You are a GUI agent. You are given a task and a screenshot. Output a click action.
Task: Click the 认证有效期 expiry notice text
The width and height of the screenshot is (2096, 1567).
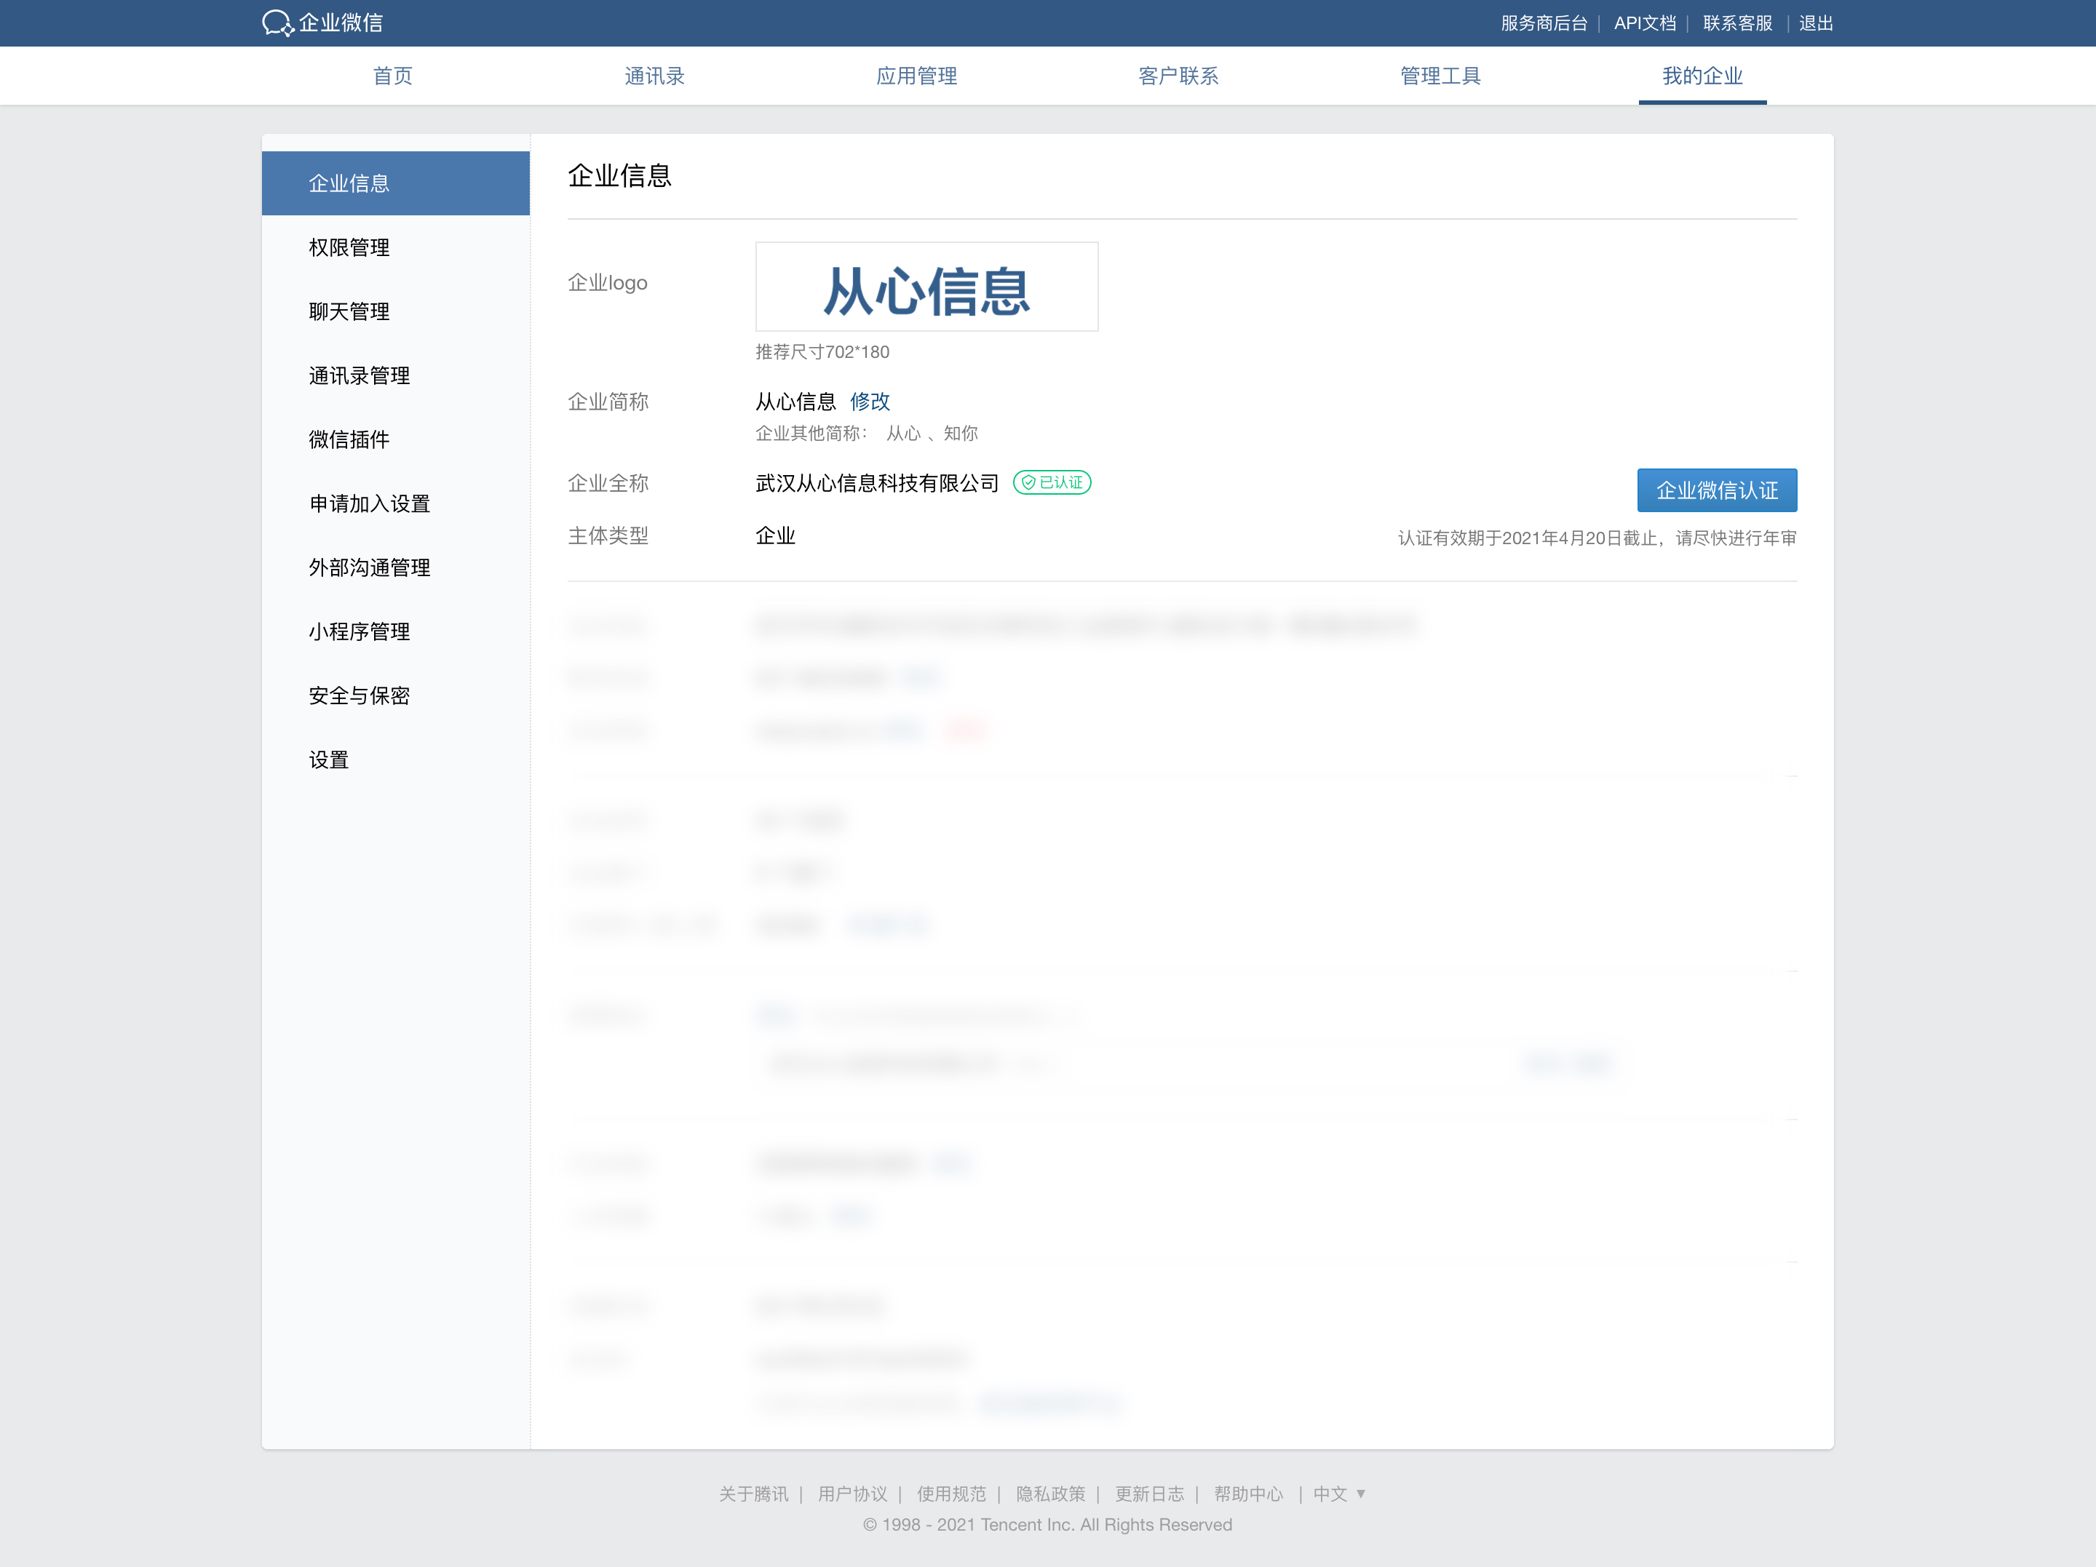click(1597, 538)
